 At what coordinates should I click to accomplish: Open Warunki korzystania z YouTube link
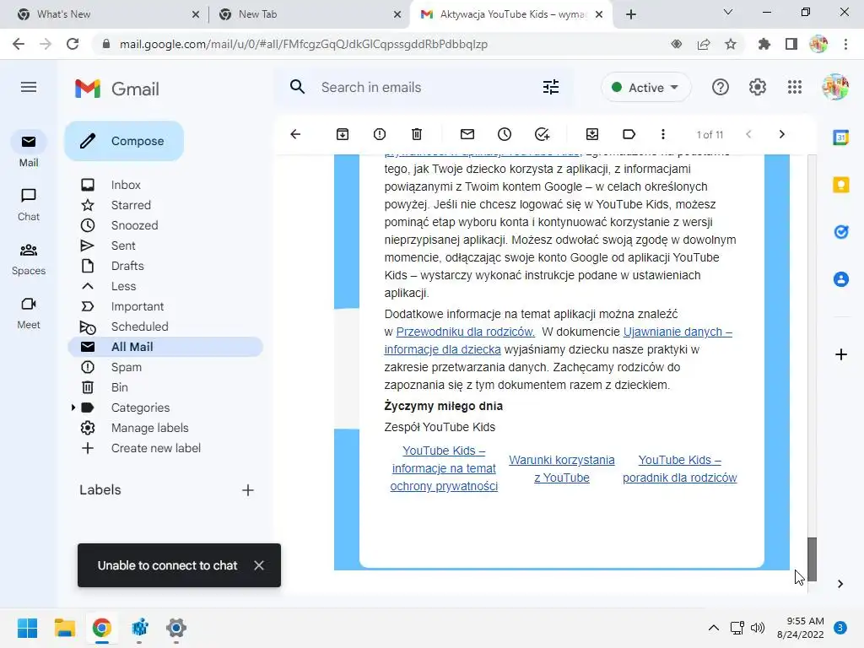[x=561, y=468]
